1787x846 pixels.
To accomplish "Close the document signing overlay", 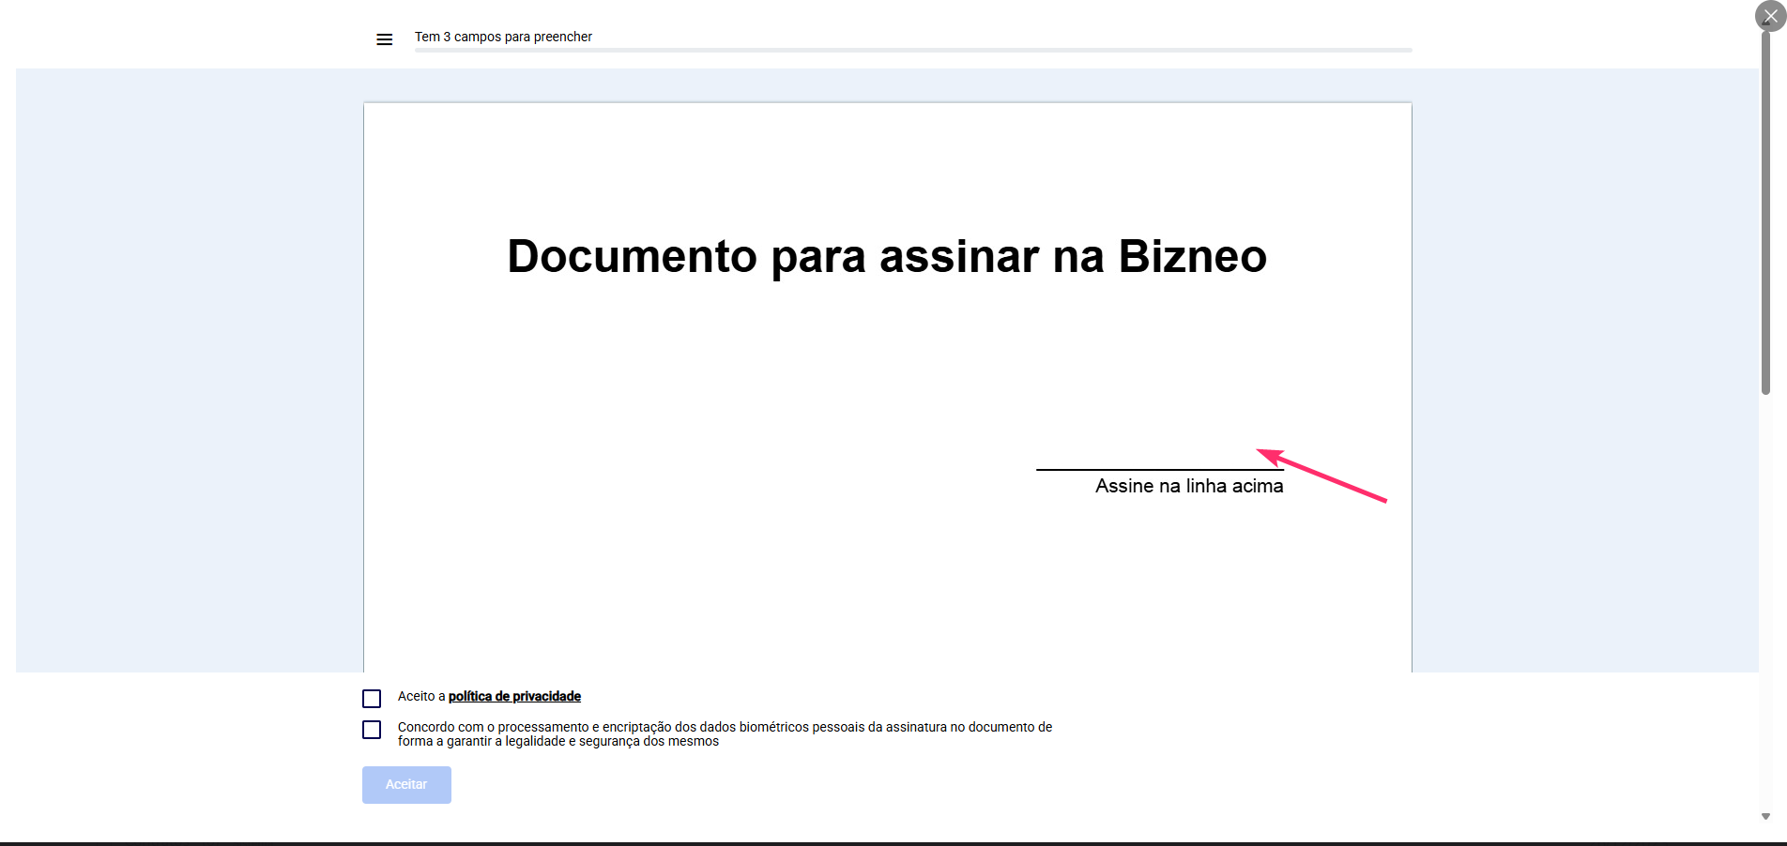I will tap(1770, 16).
